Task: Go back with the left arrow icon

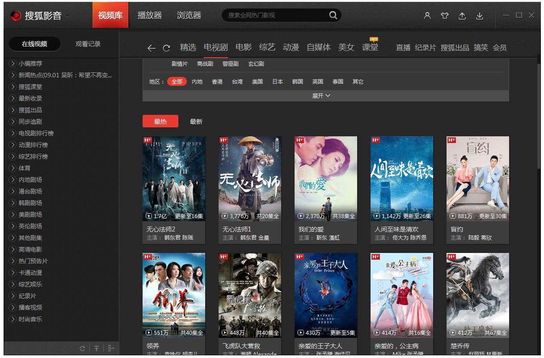Action: (152, 48)
